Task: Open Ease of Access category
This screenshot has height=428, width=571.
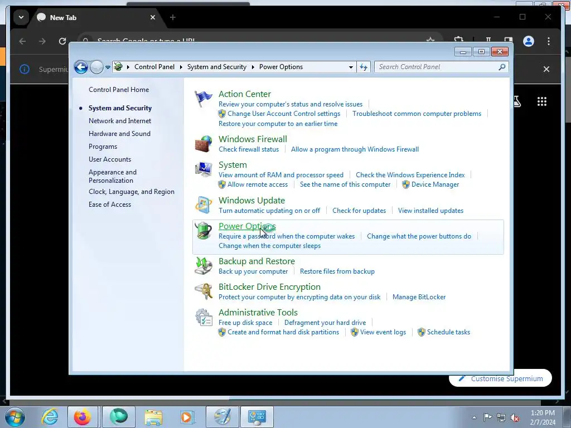Action: coord(110,205)
